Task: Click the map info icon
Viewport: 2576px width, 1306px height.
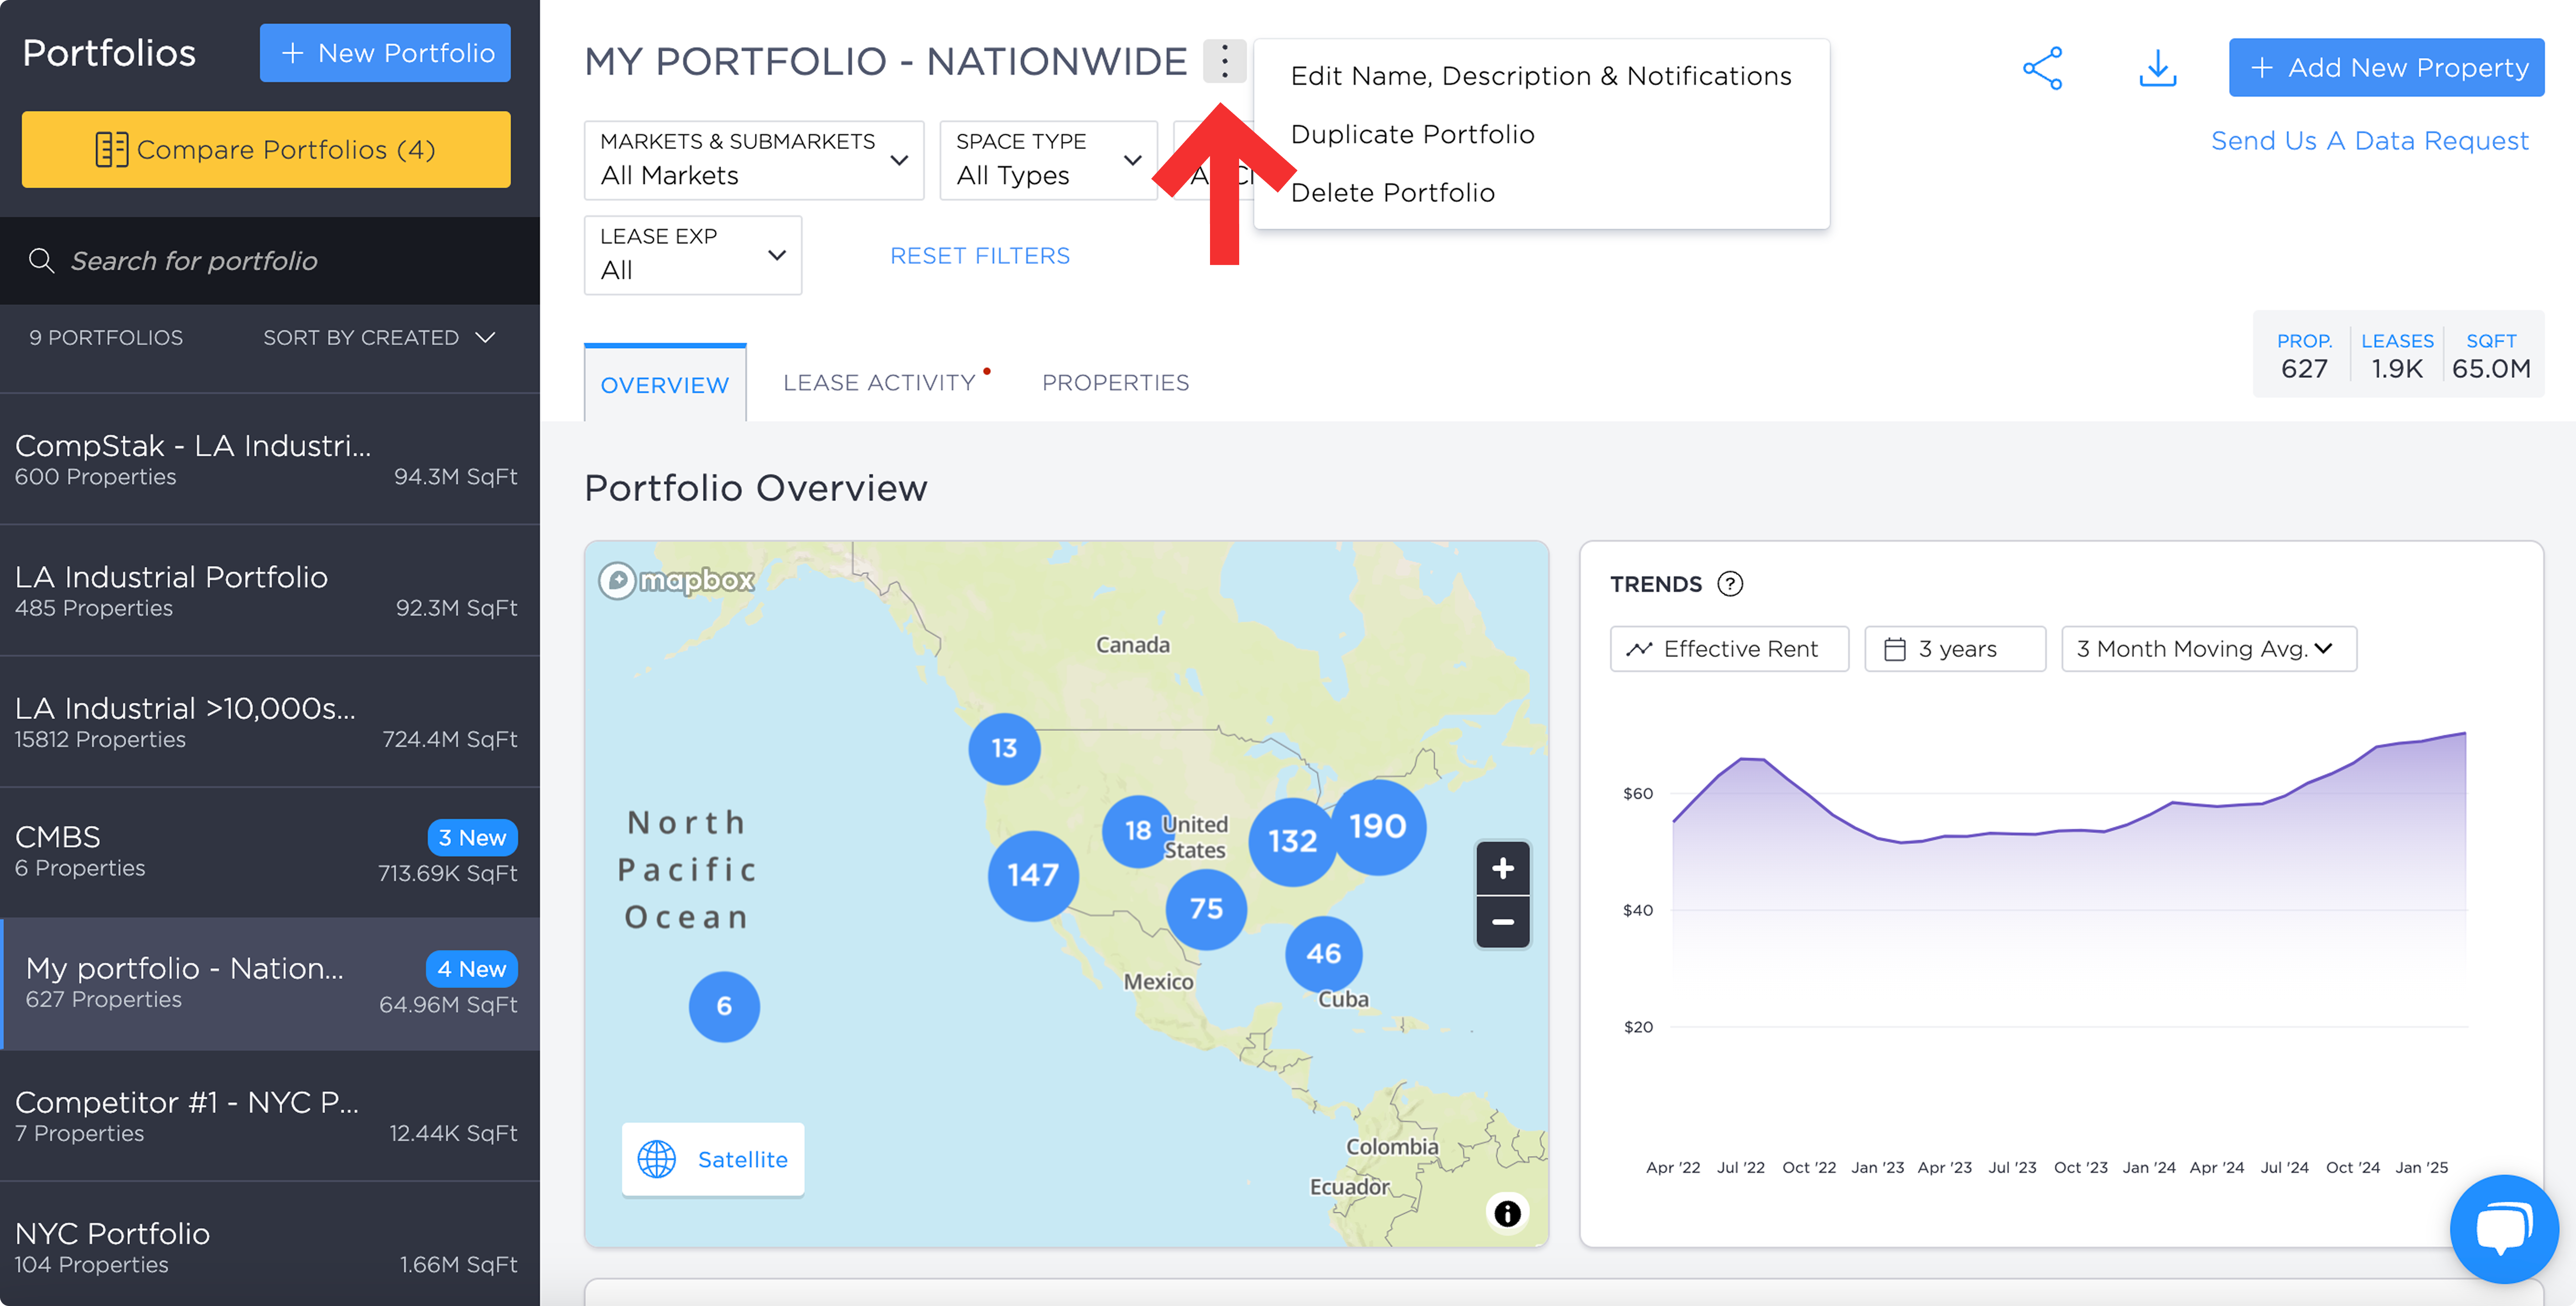Action: [1507, 1213]
